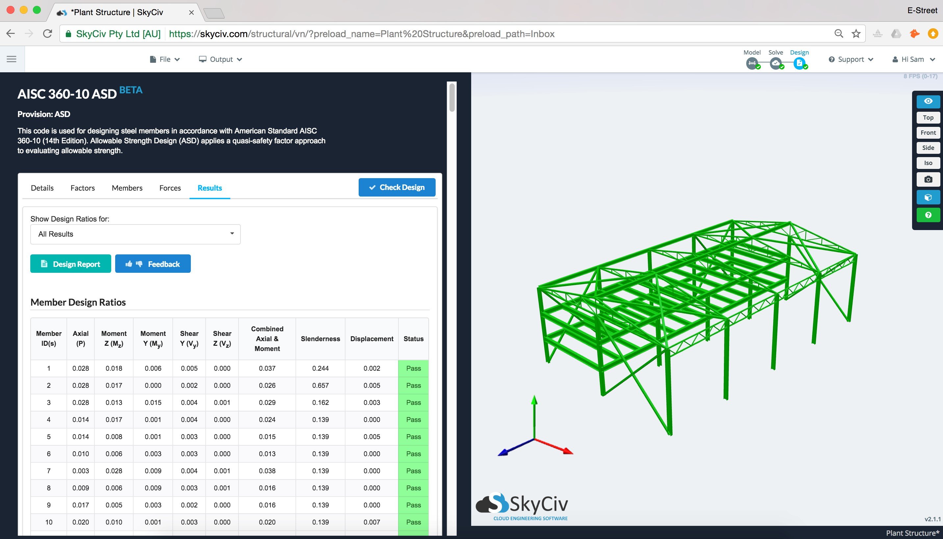This screenshot has width=943, height=539.
Task: Click the orange circle up-arrow extension icon
Action: coord(933,34)
